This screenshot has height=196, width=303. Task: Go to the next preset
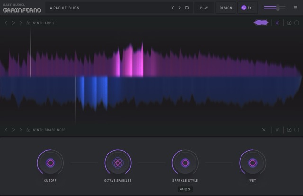(180, 8)
